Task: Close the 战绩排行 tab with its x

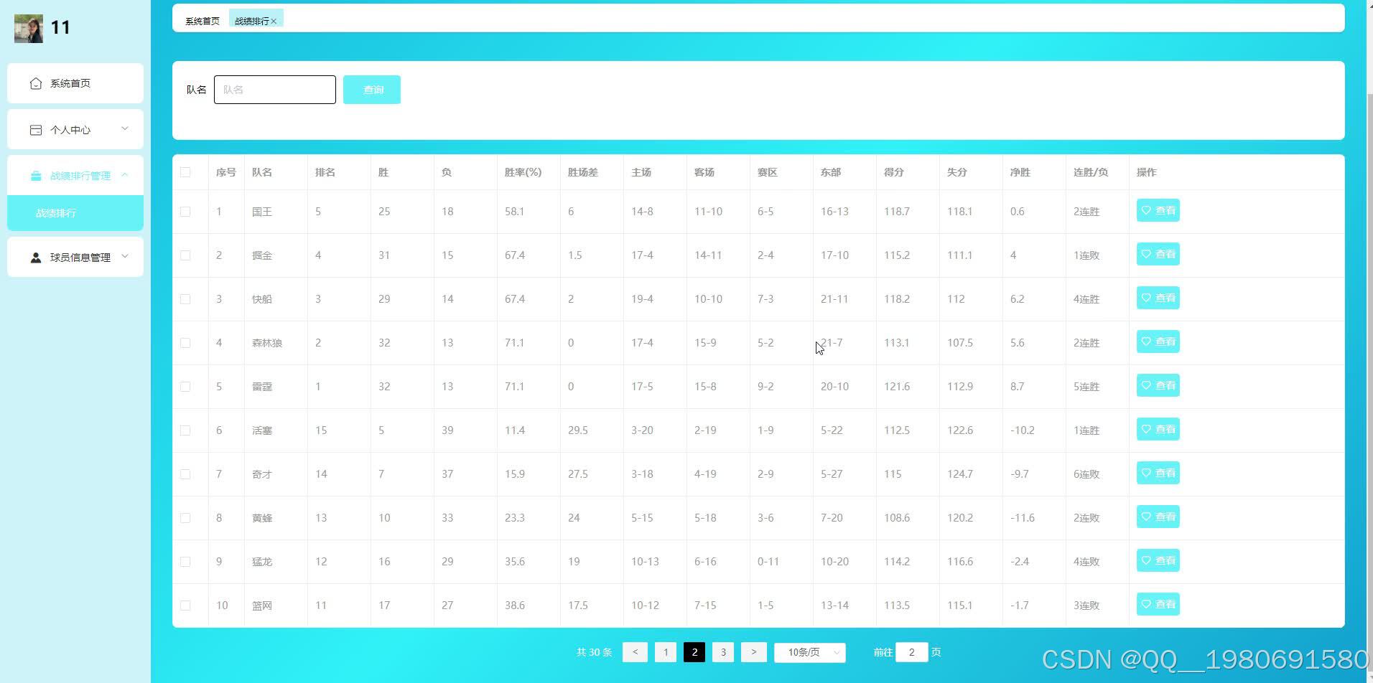Action: pyautogui.click(x=274, y=22)
